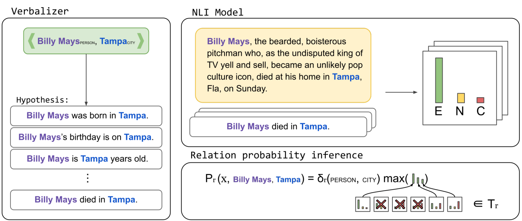This screenshot has height=221, width=522.
Task: Click the arrow pointing to the probability chart
Action: tap(401, 92)
